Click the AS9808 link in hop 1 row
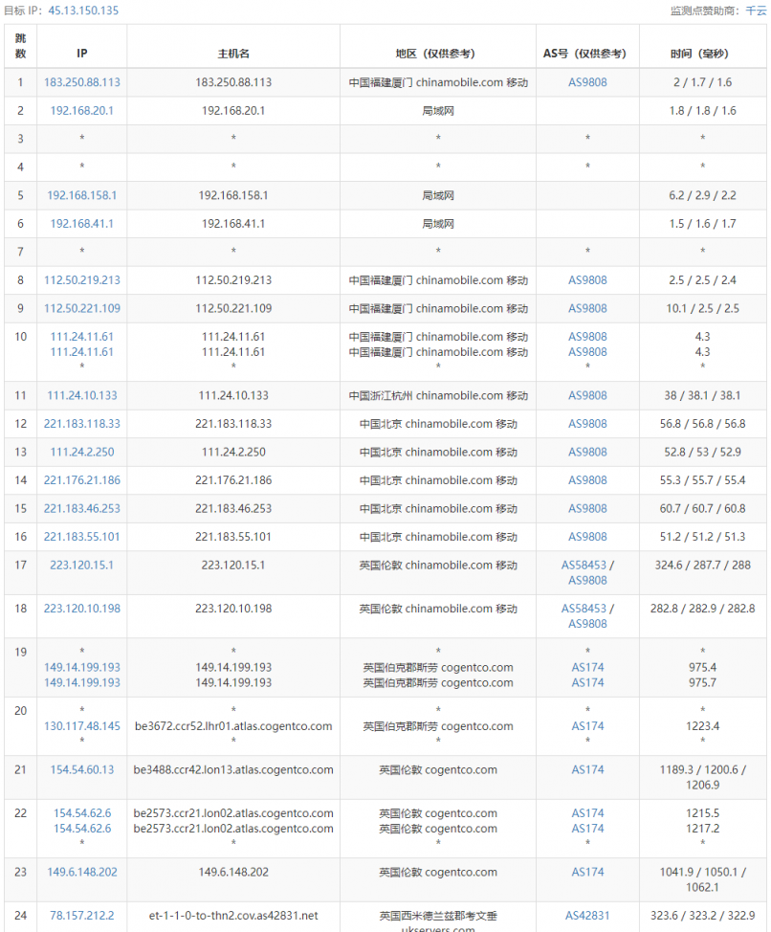 [x=587, y=82]
